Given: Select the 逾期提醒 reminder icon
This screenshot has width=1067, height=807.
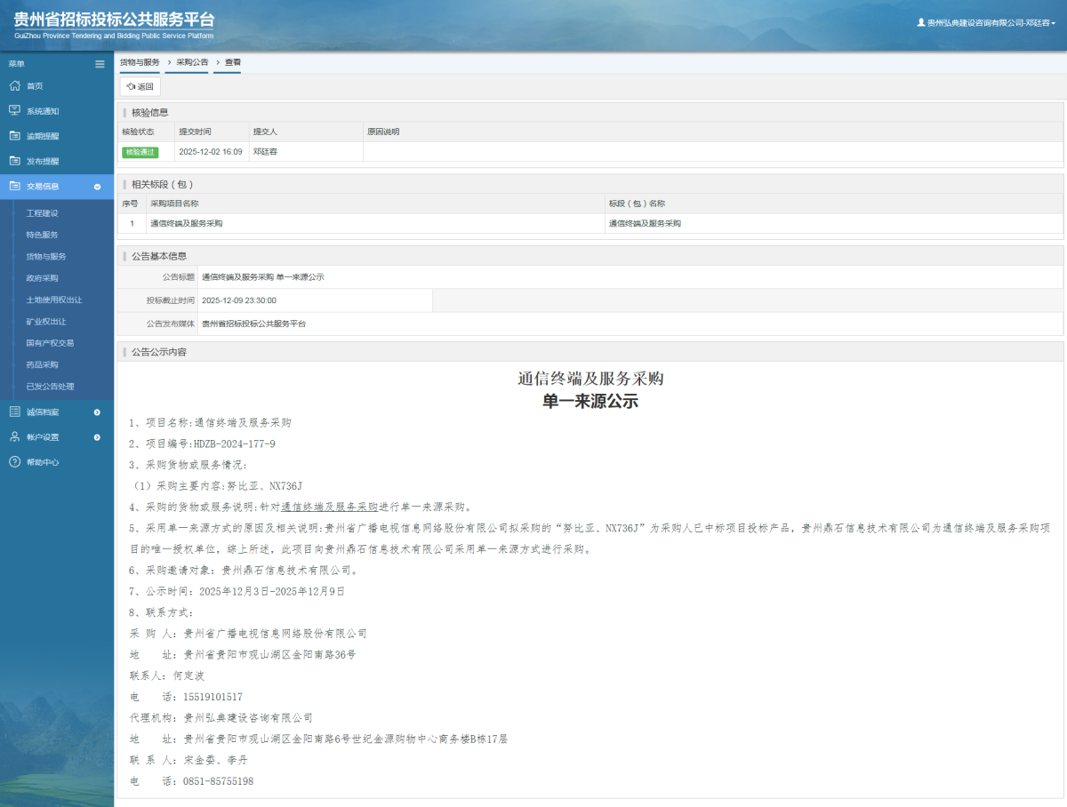Looking at the screenshot, I should coord(14,136).
